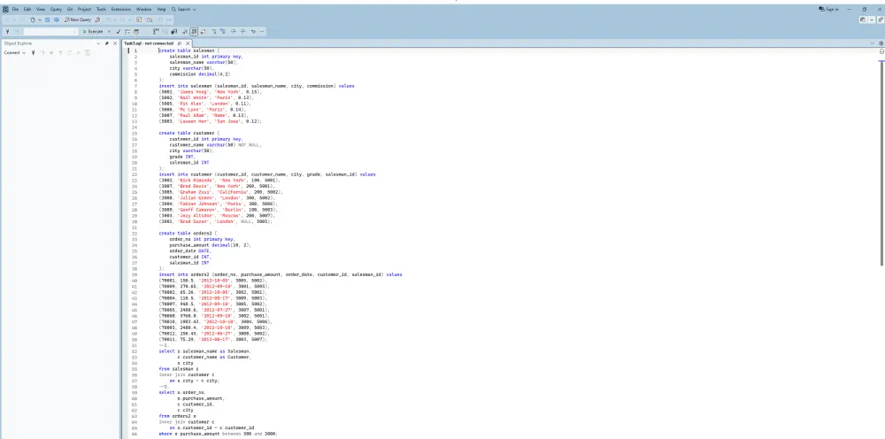Open the Window menu

[143, 10]
